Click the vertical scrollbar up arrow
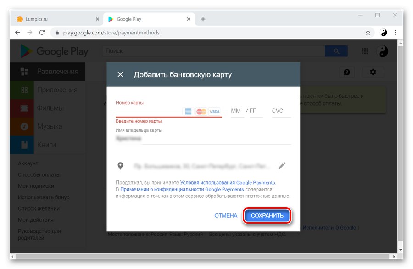The image size is (413, 269). (x=400, y=43)
